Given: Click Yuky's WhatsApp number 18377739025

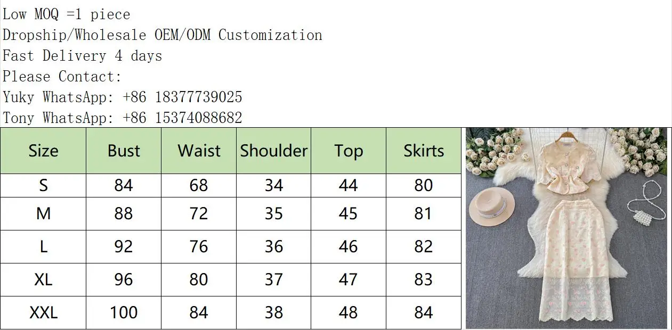Looking at the screenshot, I should tap(198, 97).
